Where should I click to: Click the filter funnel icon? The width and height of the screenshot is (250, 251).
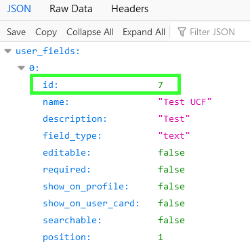182,32
